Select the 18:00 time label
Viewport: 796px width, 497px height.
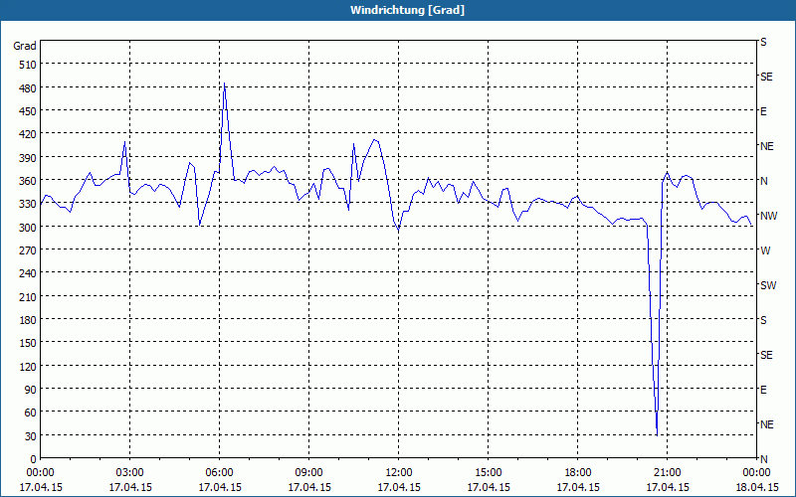point(578,473)
